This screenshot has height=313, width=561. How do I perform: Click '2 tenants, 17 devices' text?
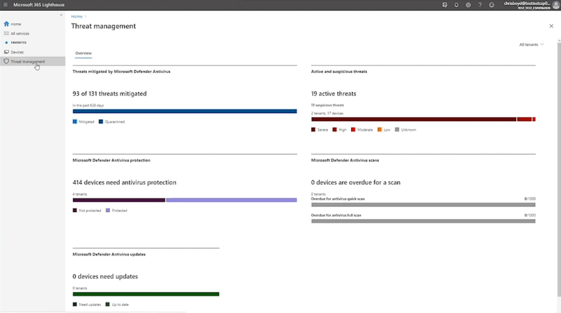pos(327,114)
